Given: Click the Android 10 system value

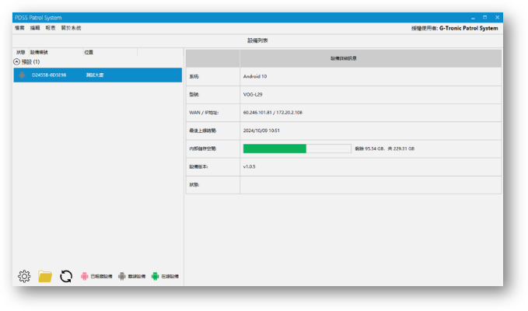Looking at the screenshot, I should pyautogui.click(x=254, y=77).
